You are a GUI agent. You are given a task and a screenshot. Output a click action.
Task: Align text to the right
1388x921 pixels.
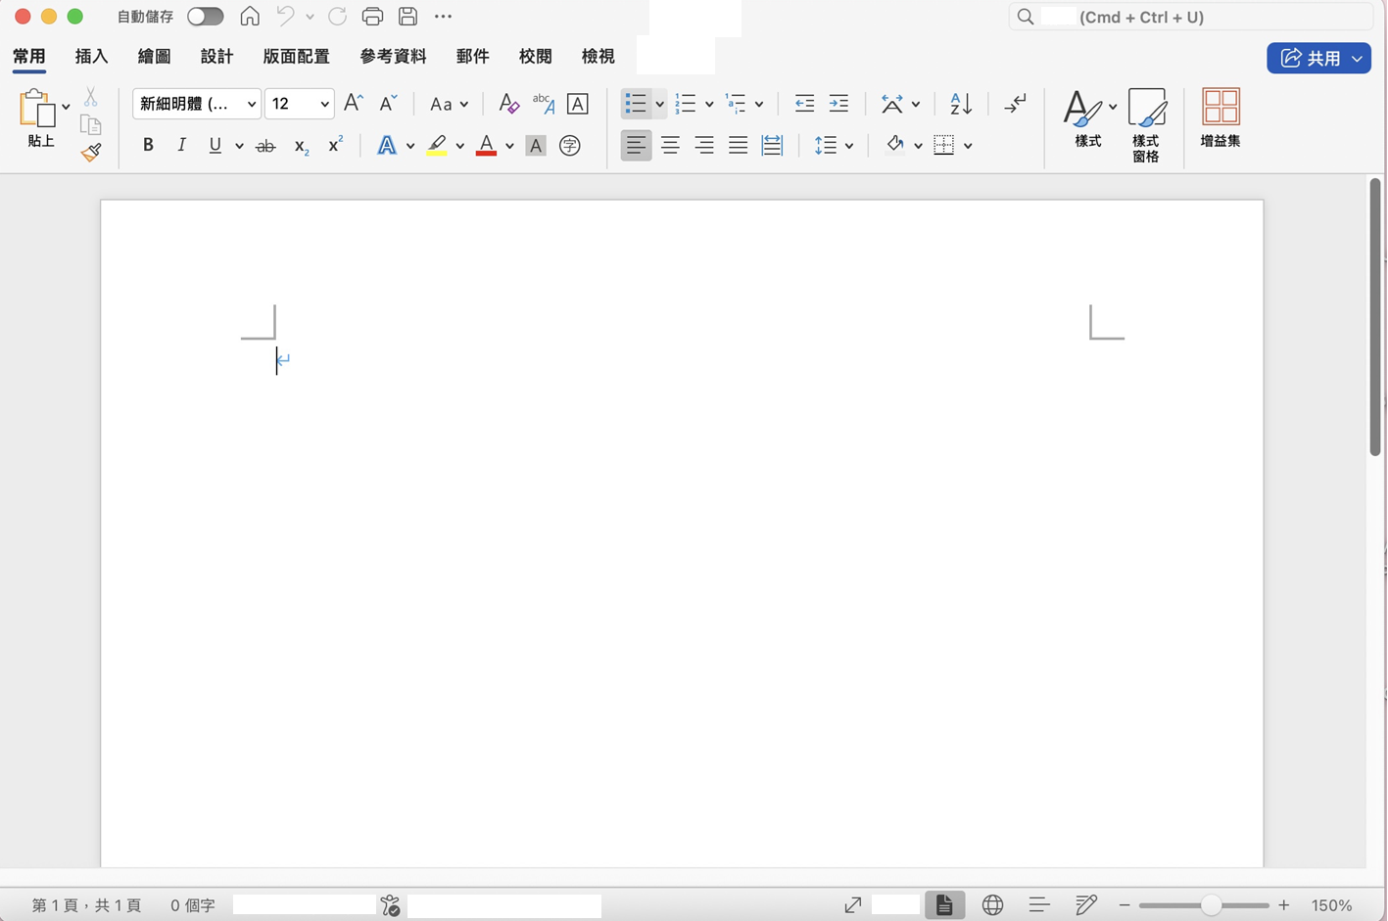(x=704, y=146)
